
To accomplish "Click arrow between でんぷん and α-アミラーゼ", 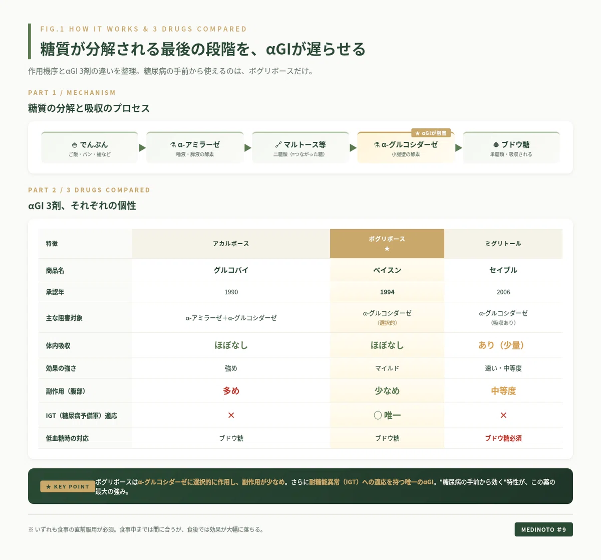I will [142, 148].
